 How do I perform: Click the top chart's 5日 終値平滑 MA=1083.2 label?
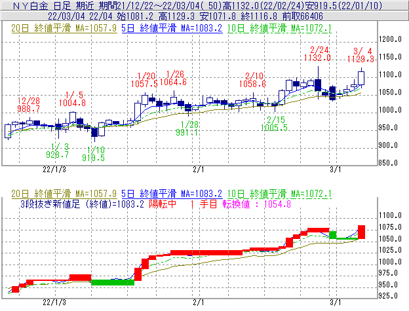point(172,28)
